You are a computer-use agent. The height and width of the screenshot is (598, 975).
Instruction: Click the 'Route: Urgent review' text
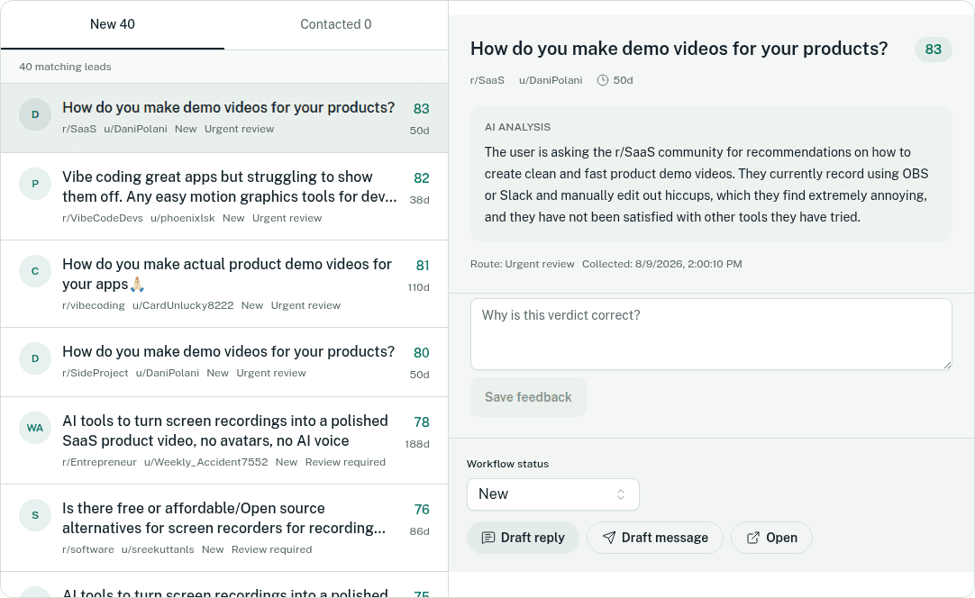point(523,264)
